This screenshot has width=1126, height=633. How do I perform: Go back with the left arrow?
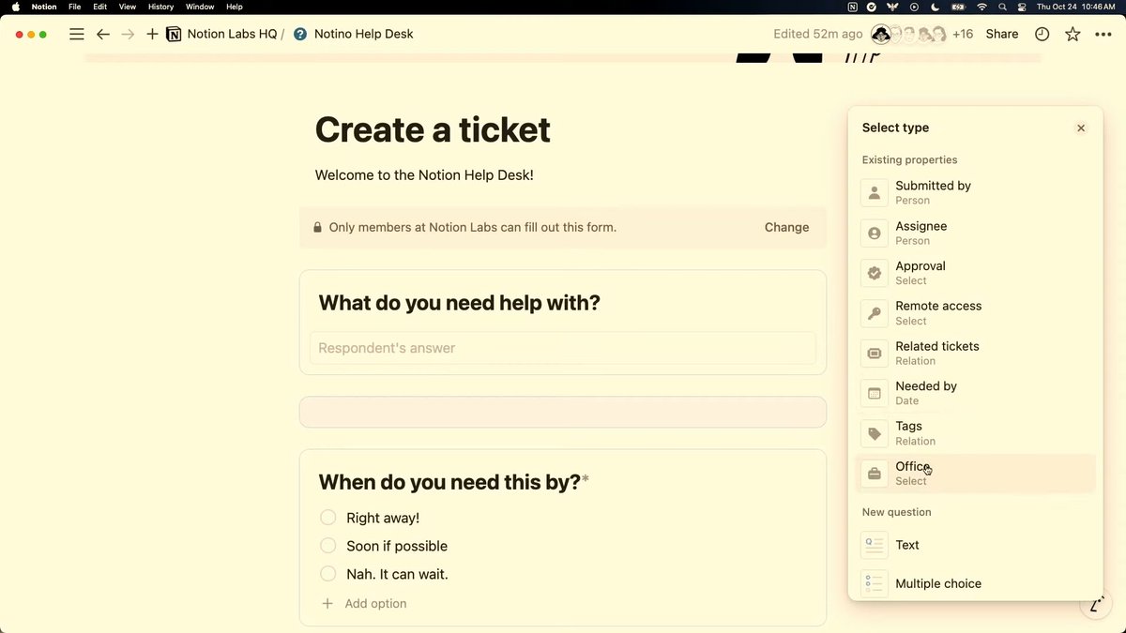click(103, 34)
